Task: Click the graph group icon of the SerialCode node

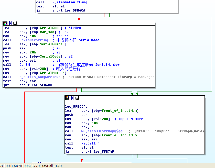Action: point(15,23)
